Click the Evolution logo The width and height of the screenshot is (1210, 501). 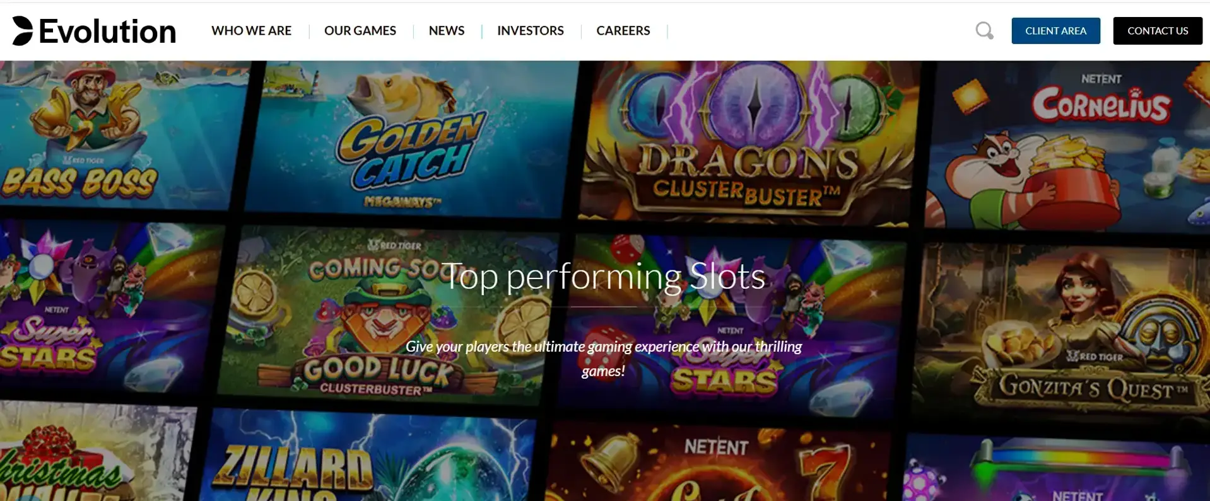94,31
